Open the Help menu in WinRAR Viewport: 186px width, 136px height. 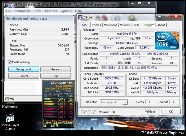point(78,11)
